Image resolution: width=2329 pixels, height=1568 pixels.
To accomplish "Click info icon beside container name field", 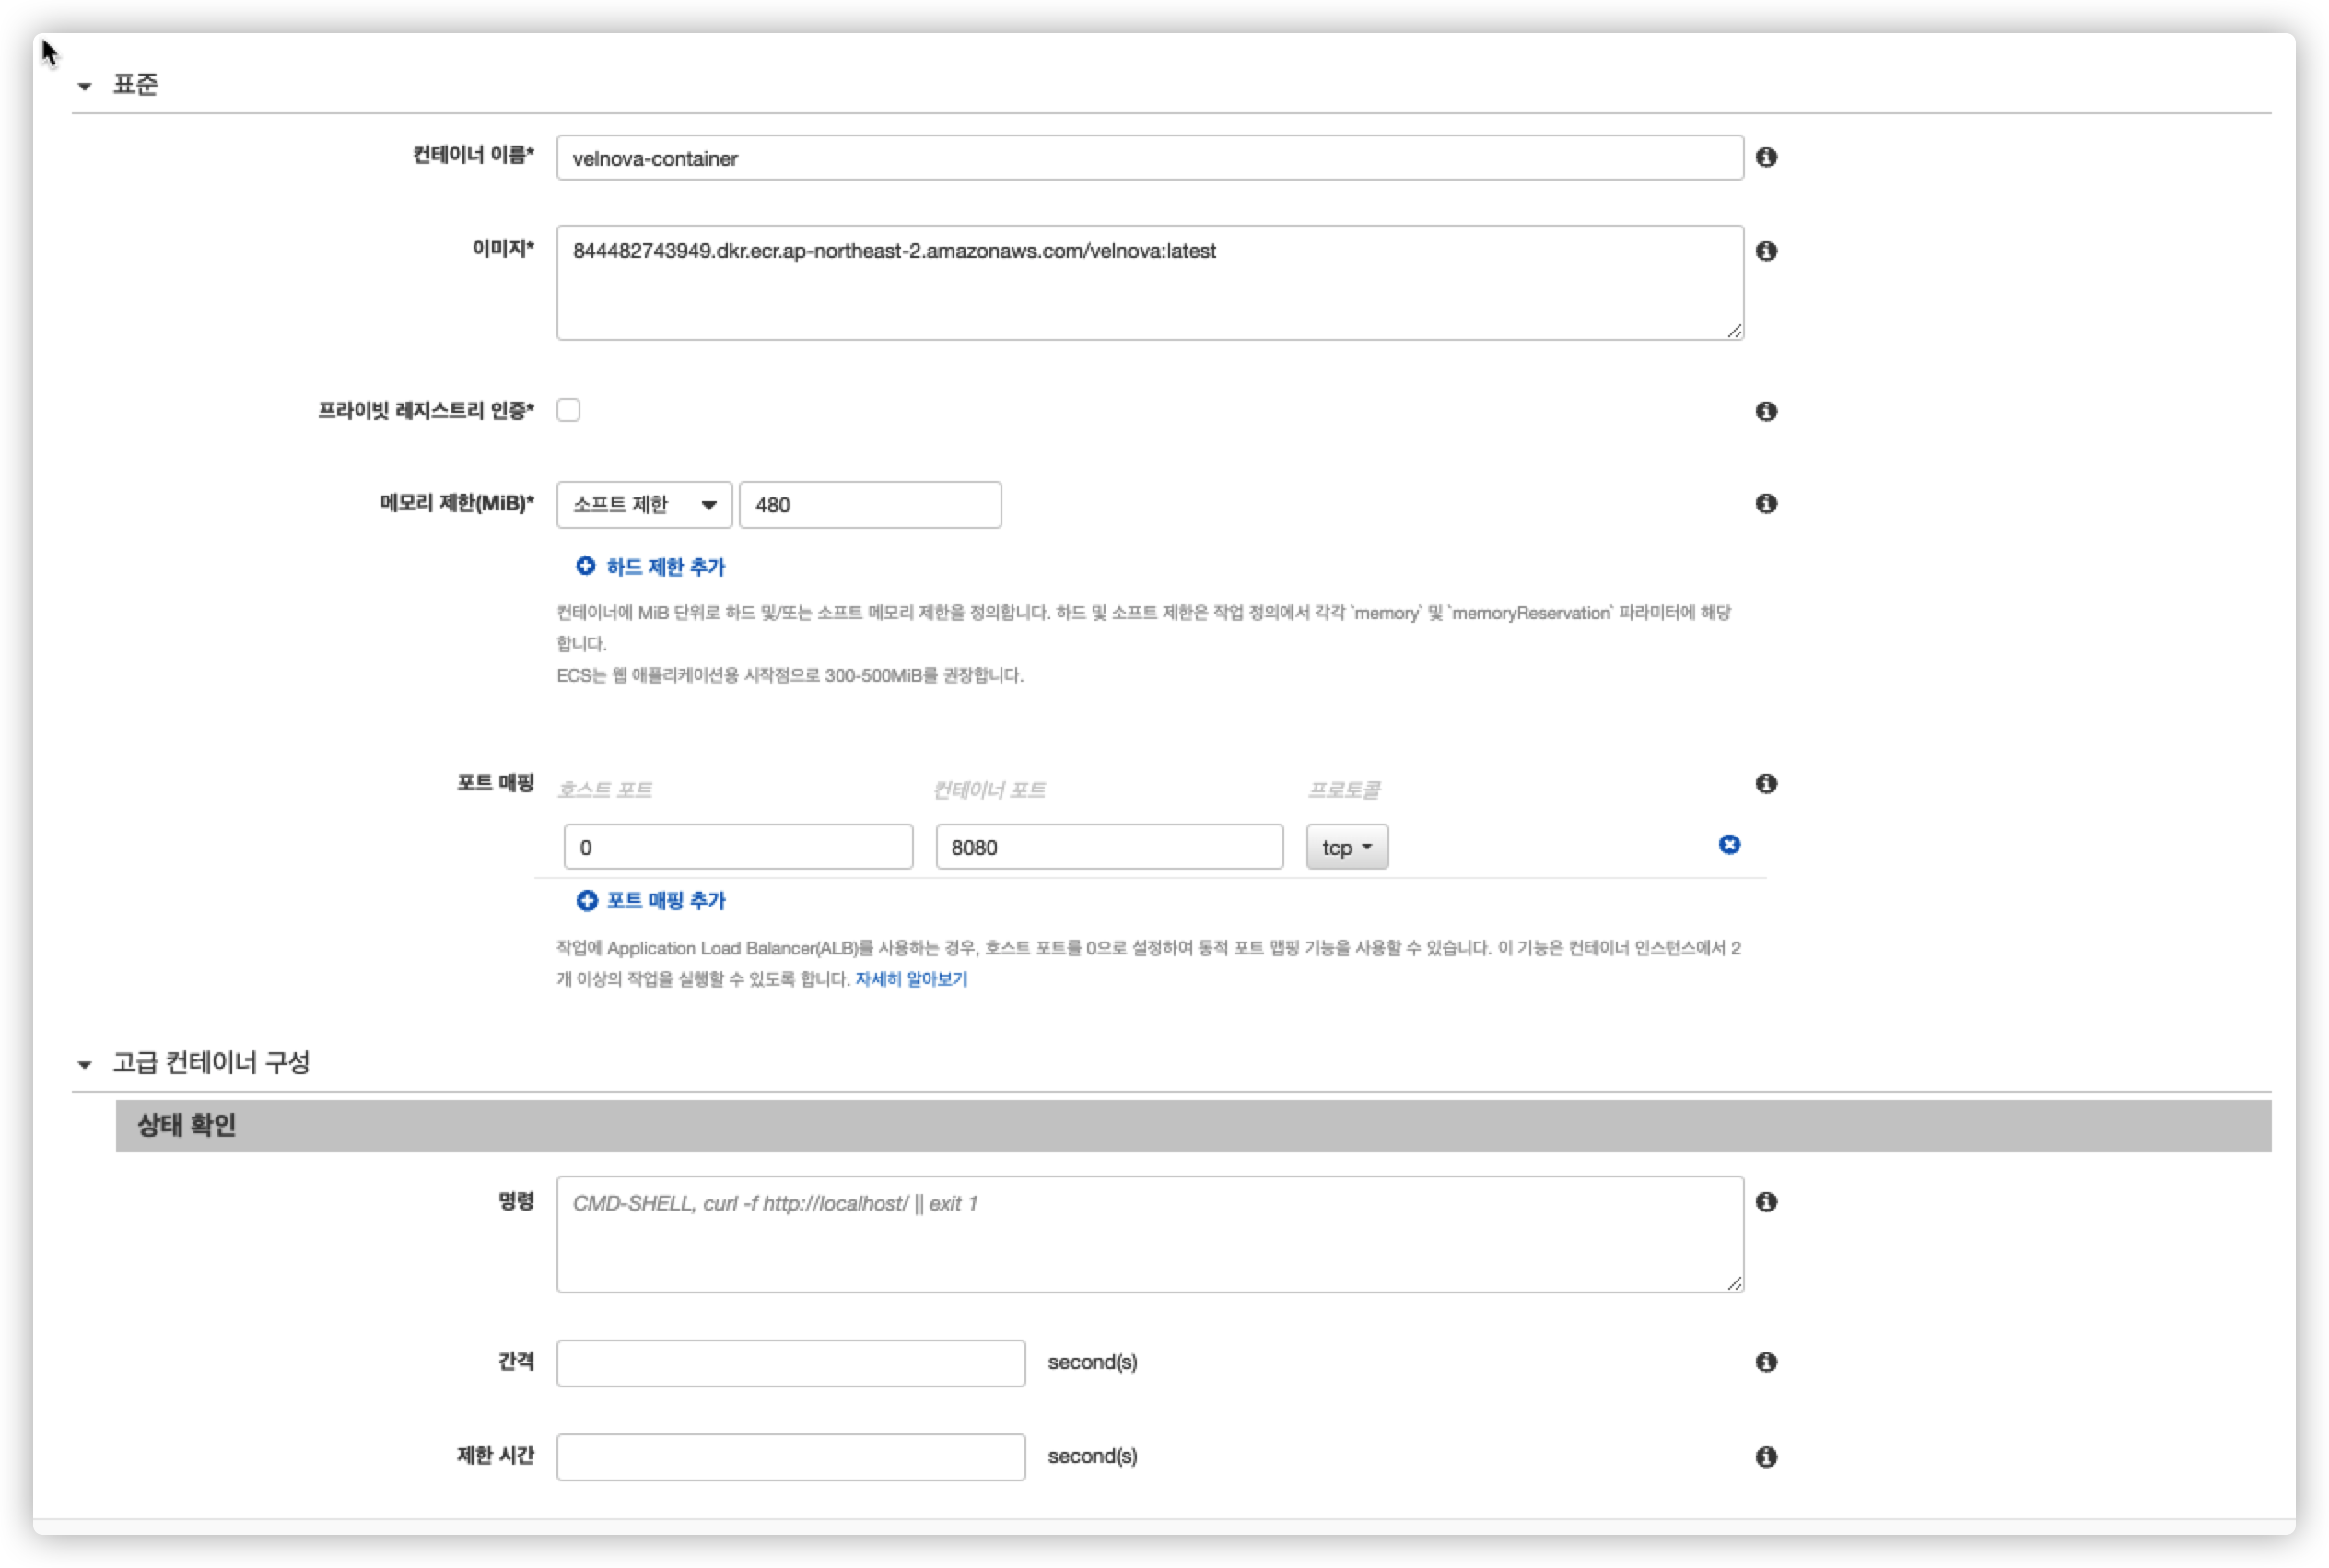I will point(1766,157).
